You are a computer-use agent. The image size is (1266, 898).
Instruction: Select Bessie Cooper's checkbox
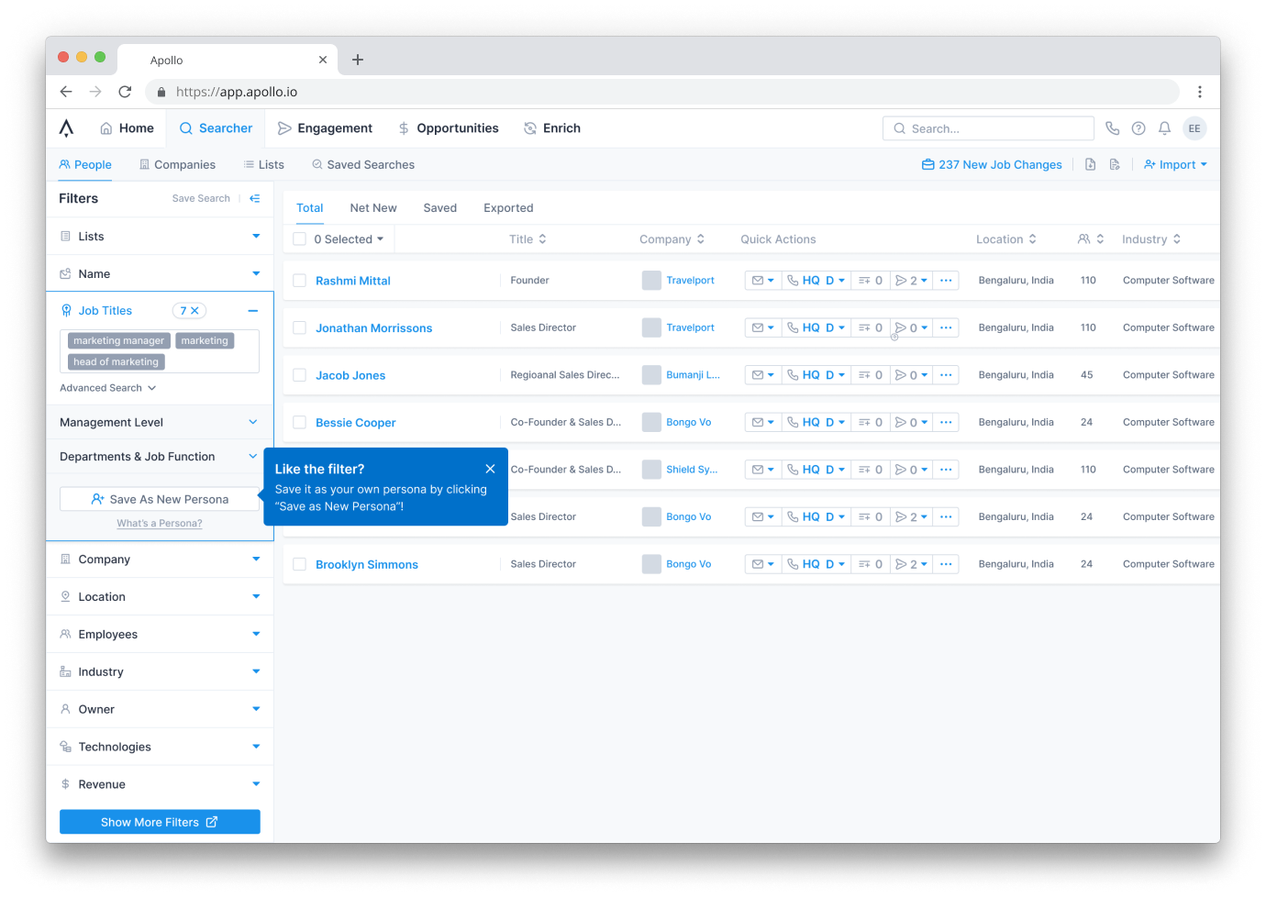pos(299,423)
